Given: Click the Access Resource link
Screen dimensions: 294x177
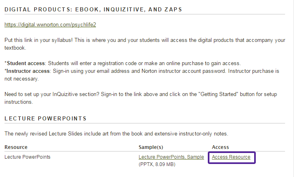Looking at the screenshot, I should 231,157.
